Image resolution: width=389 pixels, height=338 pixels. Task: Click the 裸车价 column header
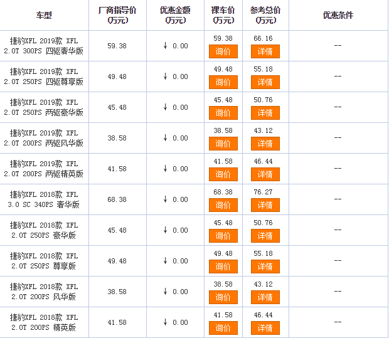[223, 15]
